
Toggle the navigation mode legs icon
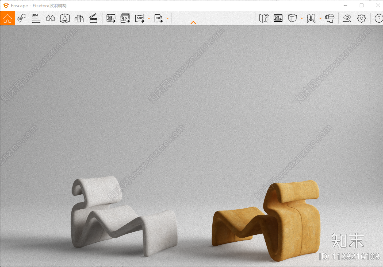coord(311,18)
